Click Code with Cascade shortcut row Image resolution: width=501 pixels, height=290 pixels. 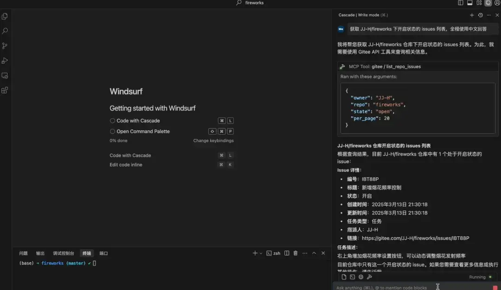click(x=172, y=155)
